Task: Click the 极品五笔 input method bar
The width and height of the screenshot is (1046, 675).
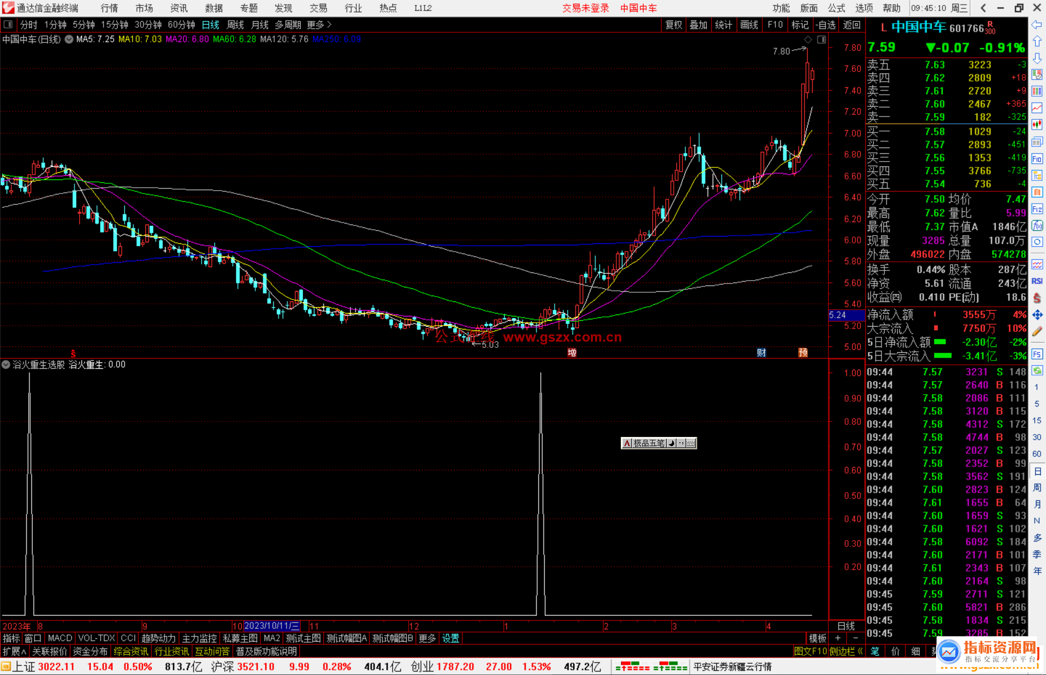Action: [659, 443]
